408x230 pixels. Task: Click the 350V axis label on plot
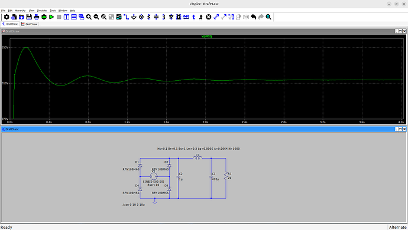click(x=5, y=48)
